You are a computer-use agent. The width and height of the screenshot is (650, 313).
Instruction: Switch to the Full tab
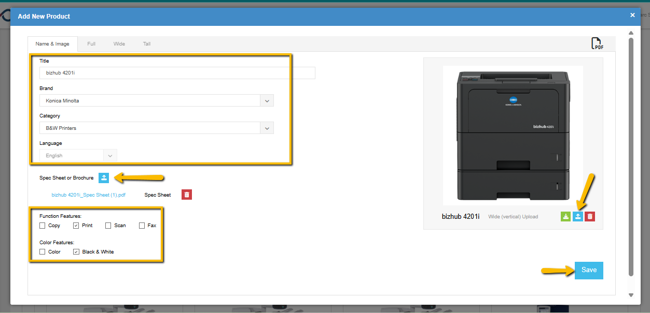point(91,44)
